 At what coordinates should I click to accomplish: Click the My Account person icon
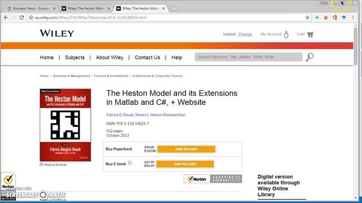coord(286,34)
